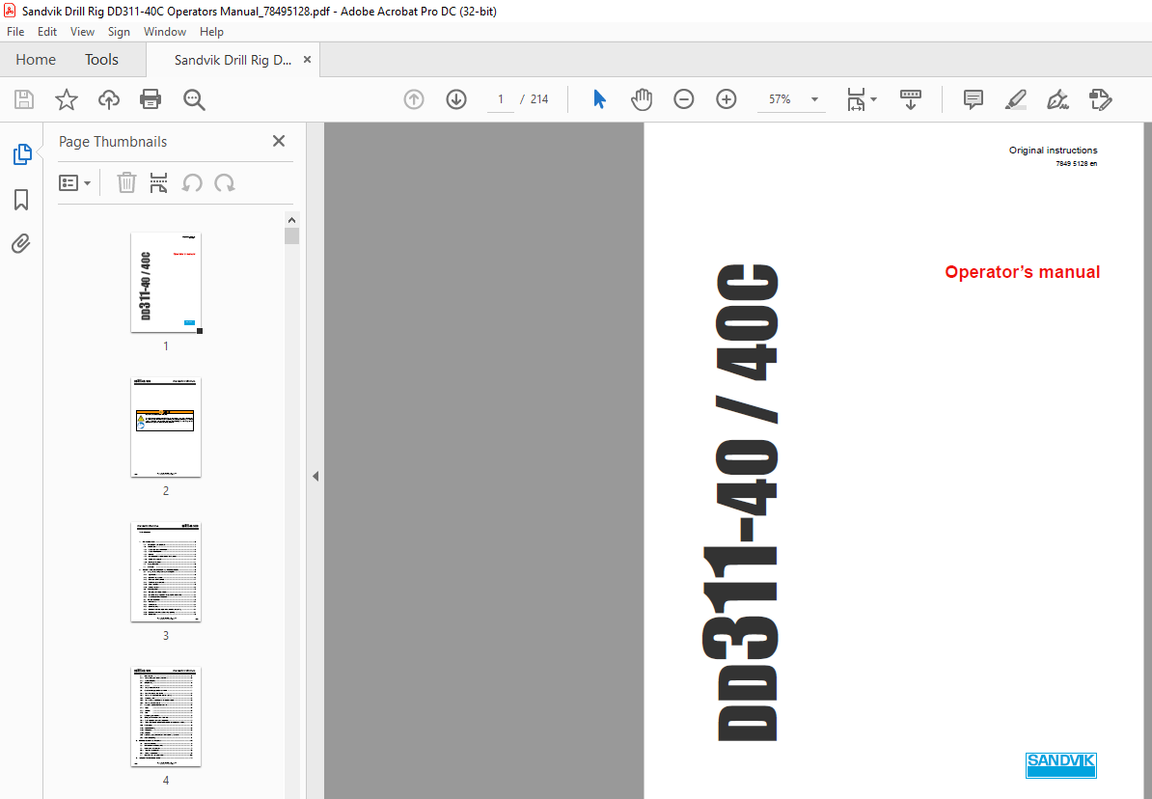
Task: Open the File menu
Action: click(x=15, y=32)
